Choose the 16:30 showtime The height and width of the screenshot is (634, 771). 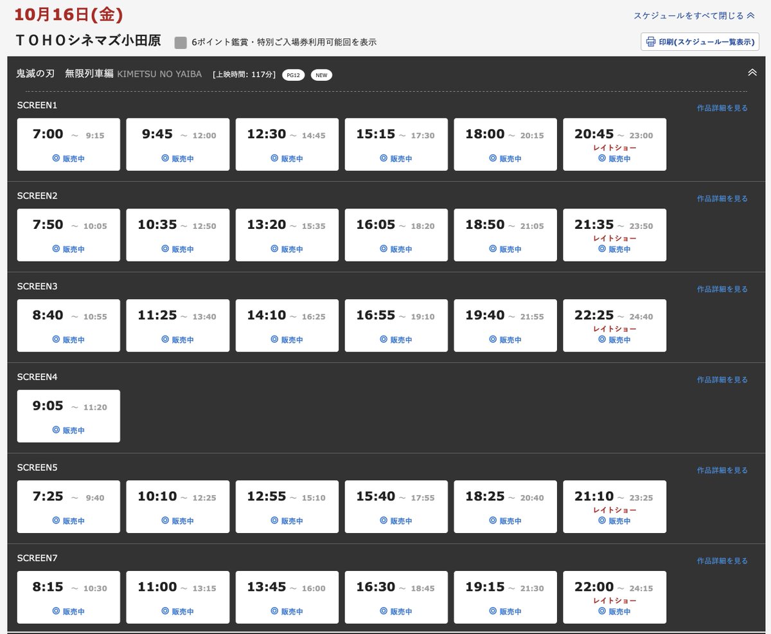pyautogui.click(x=396, y=598)
